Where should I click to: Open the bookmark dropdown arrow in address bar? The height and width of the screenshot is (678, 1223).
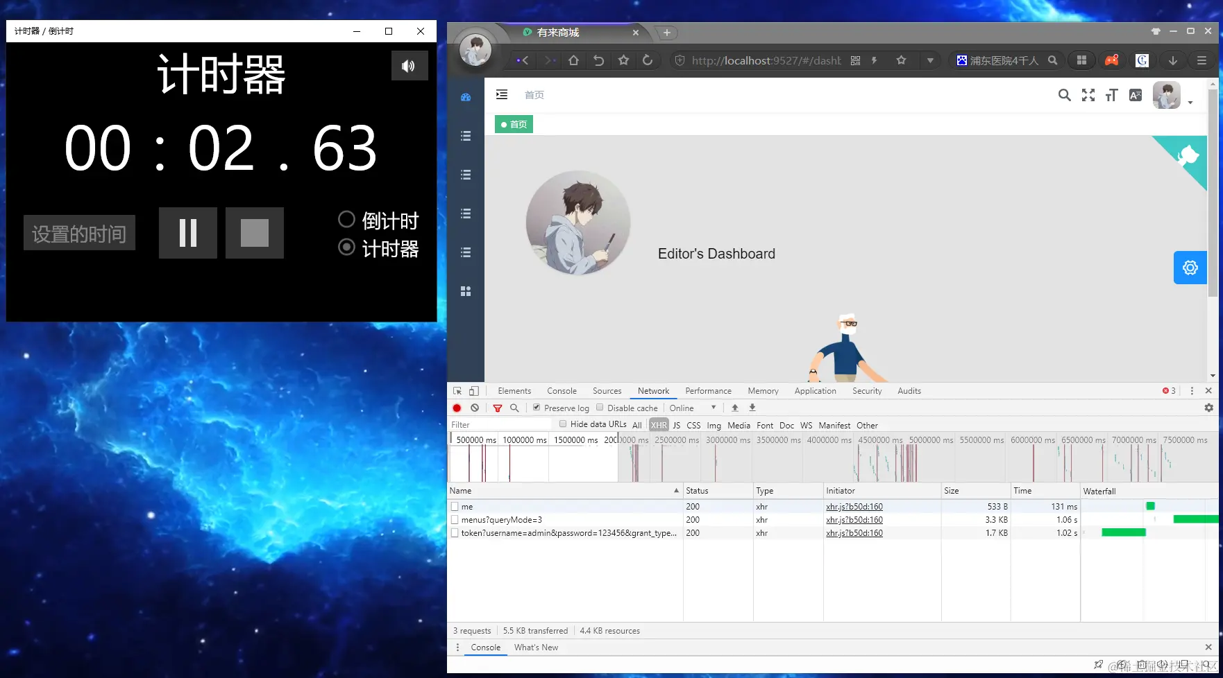[x=930, y=61]
